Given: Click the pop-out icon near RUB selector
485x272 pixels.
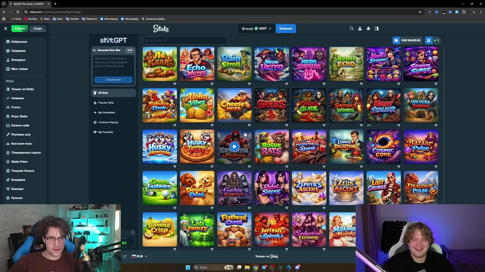Looking at the screenshot, I should [125, 256].
